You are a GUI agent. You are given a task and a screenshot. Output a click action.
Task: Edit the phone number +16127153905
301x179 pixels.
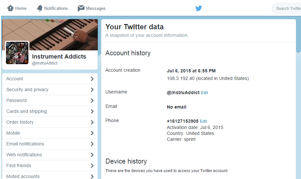[x=204, y=121]
